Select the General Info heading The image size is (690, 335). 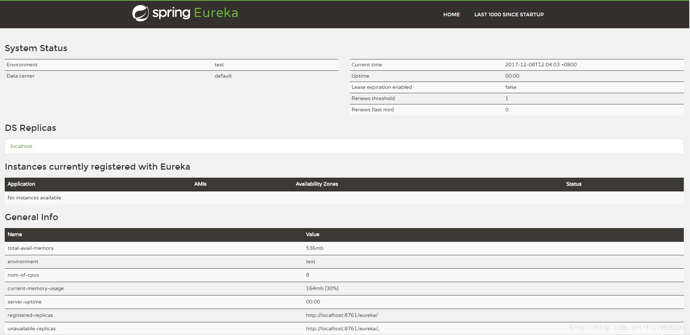pos(32,217)
